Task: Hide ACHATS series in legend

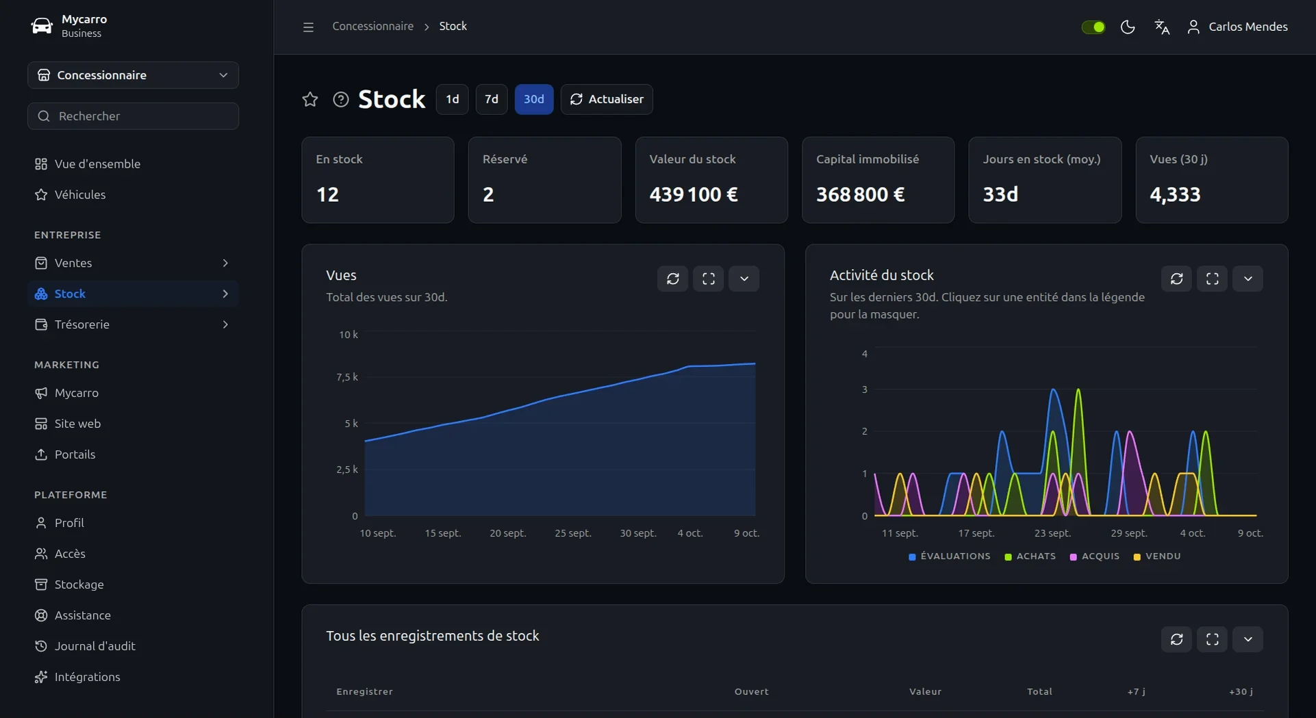Action: (x=1030, y=556)
